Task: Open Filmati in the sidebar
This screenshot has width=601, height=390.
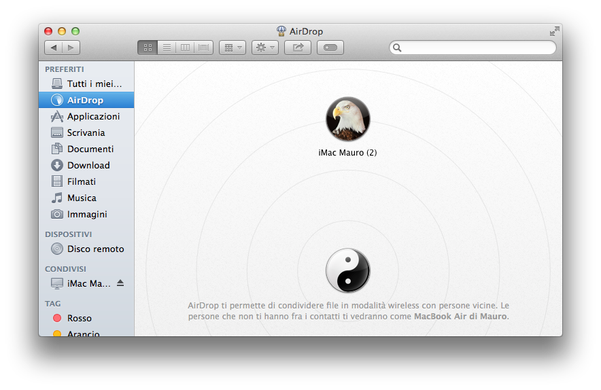Action: pyautogui.click(x=86, y=181)
